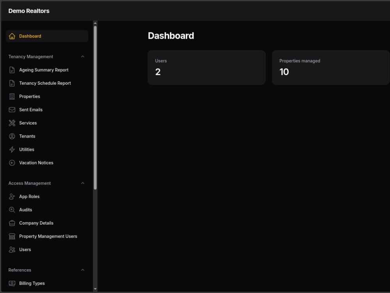Click the Demo Realtors brand title

(29, 11)
